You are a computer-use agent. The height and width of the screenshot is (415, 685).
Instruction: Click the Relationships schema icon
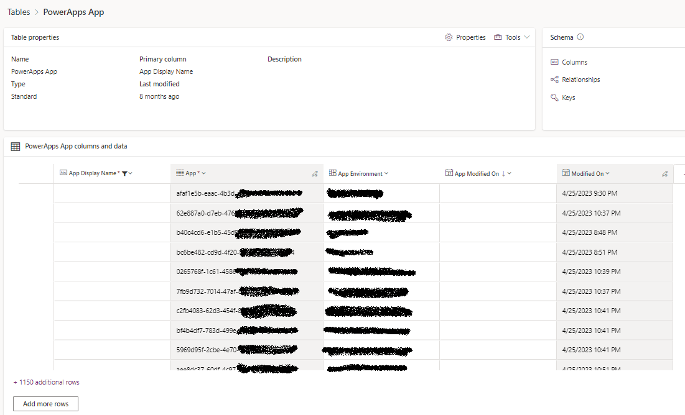tap(554, 80)
